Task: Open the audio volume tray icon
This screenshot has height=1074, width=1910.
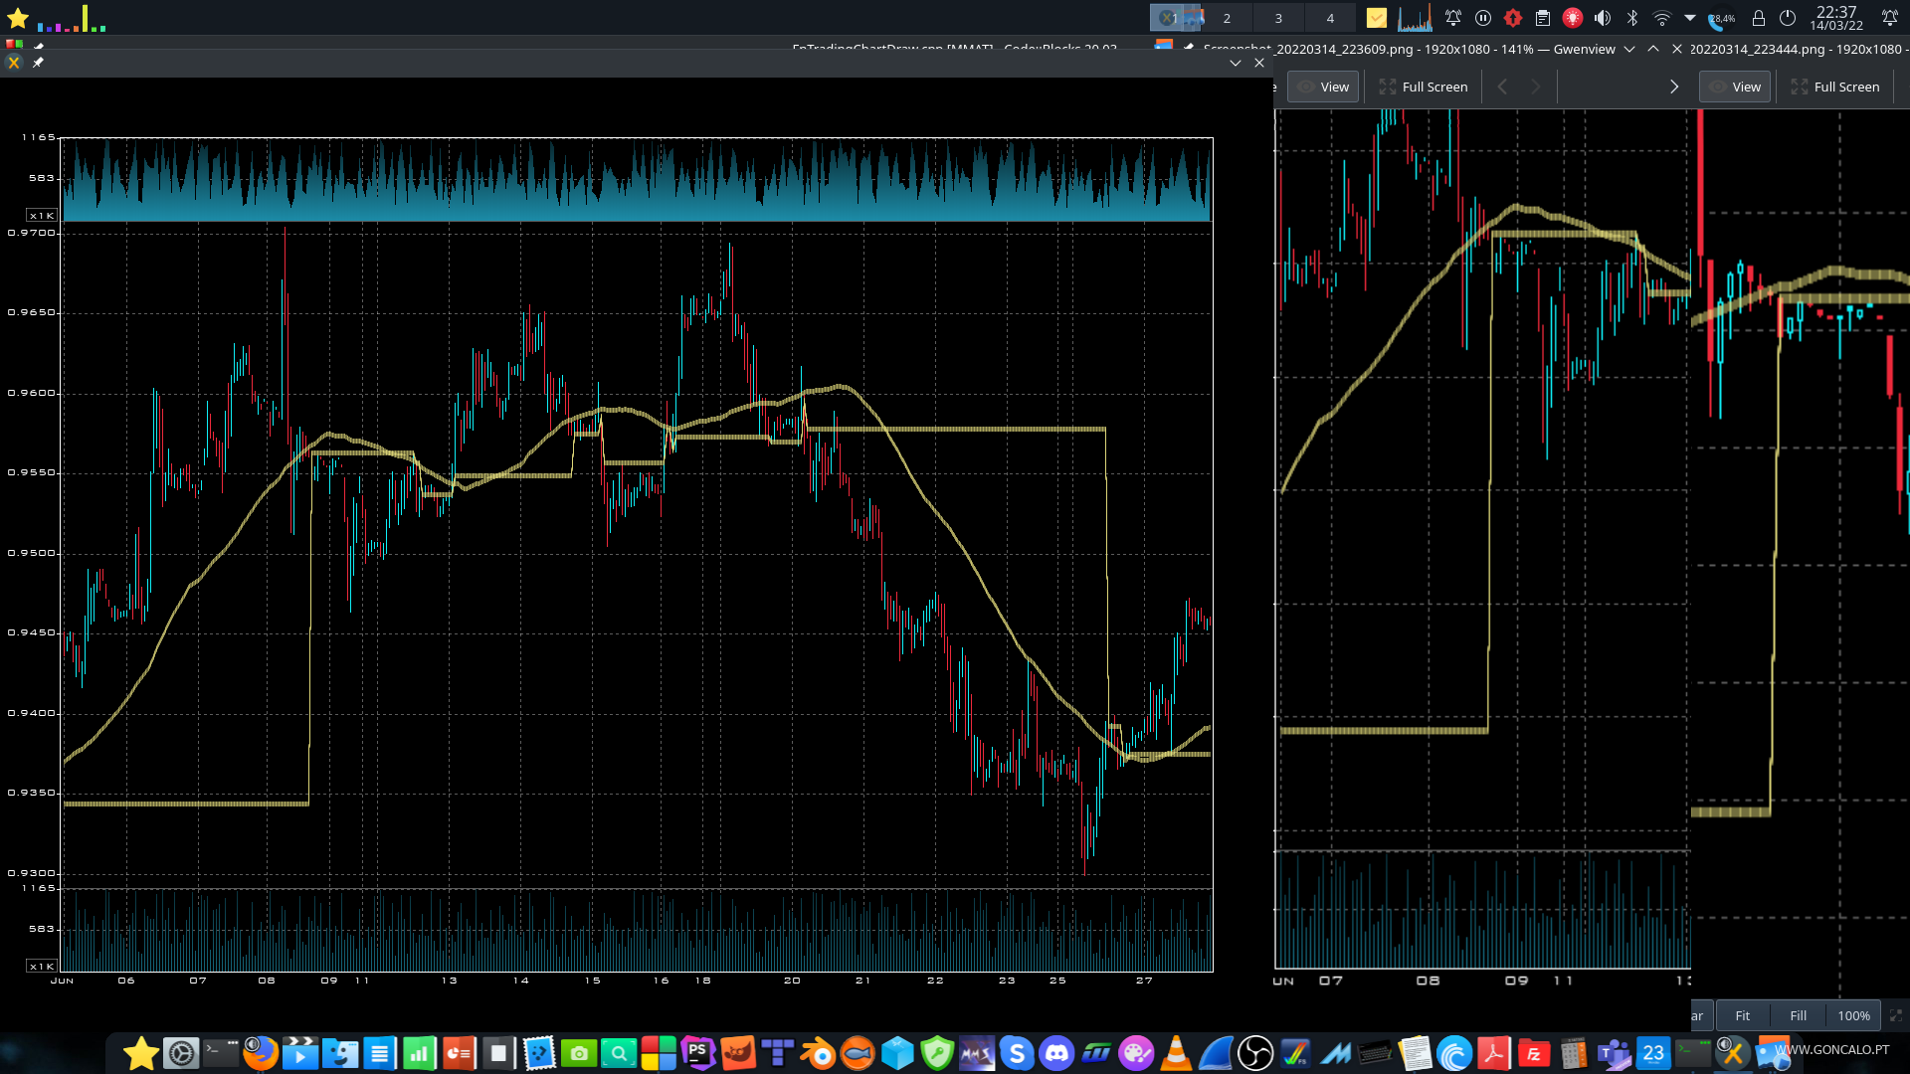Action: click(x=1603, y=18)
